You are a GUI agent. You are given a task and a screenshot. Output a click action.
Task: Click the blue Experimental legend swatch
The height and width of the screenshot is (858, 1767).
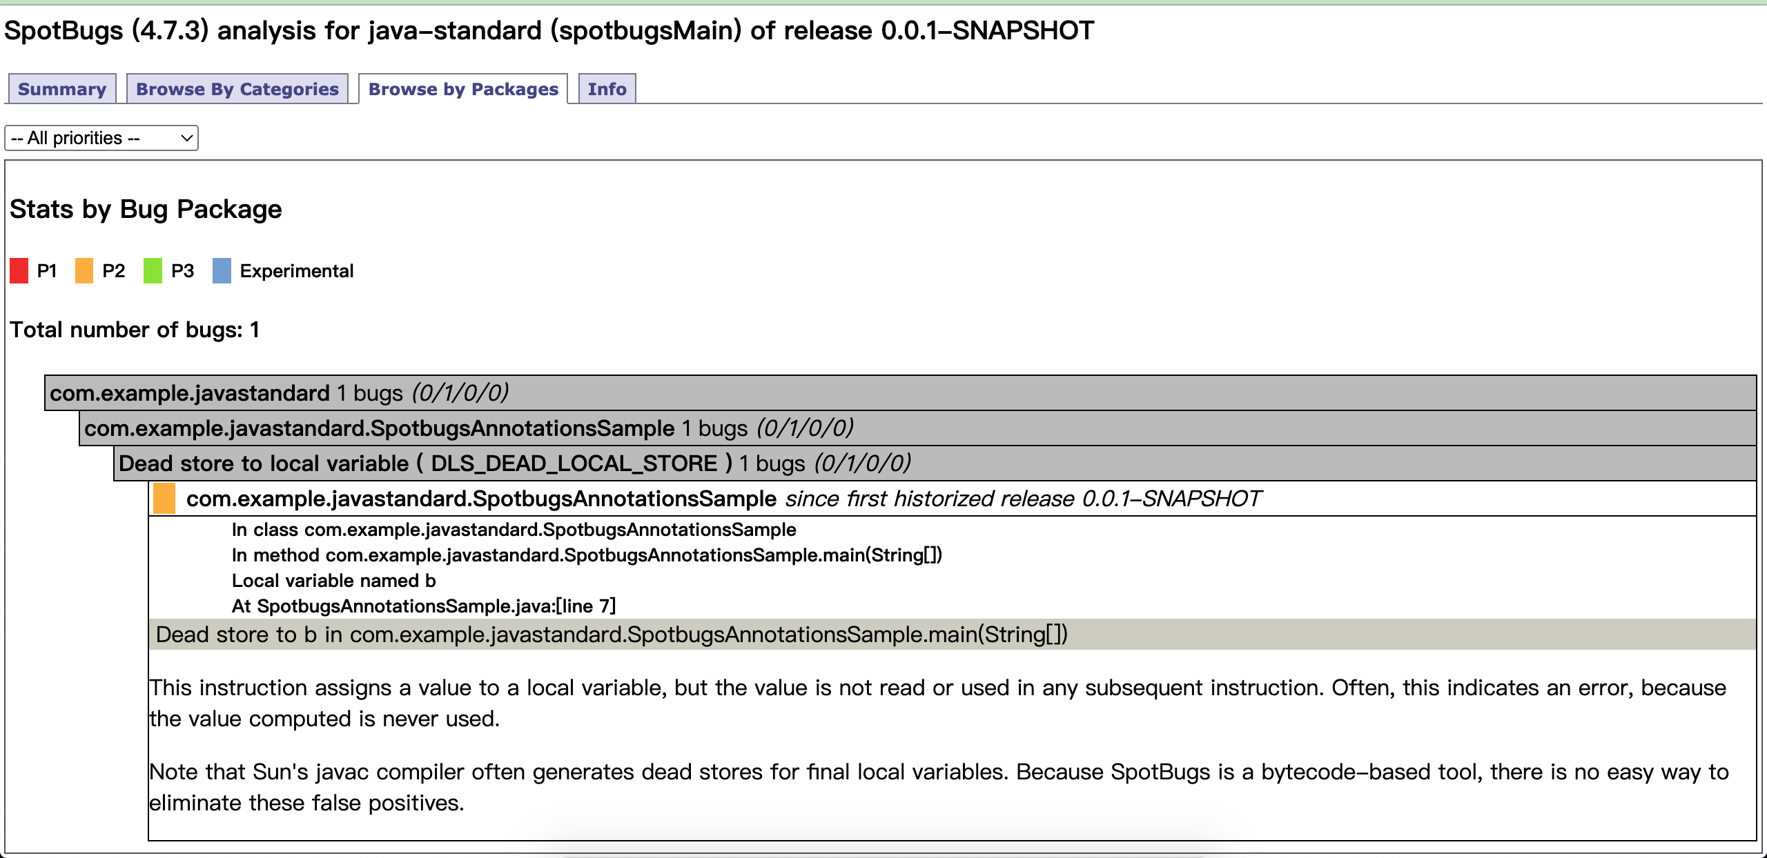click(222, 270)
